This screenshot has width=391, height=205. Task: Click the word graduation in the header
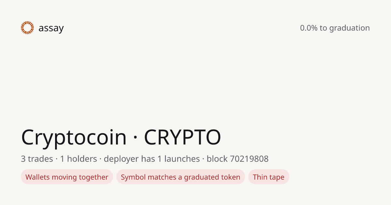tap(350, 28)
